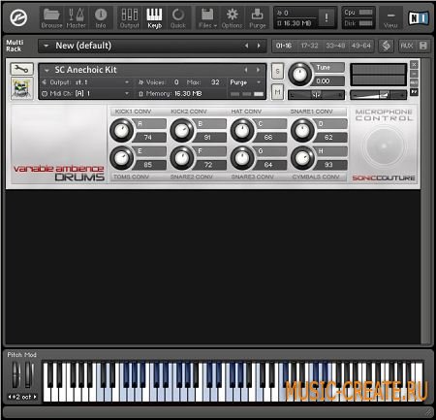Go to next multi preset
The image size is (436, 420).
pyautogui.click(x=259, y=46)
